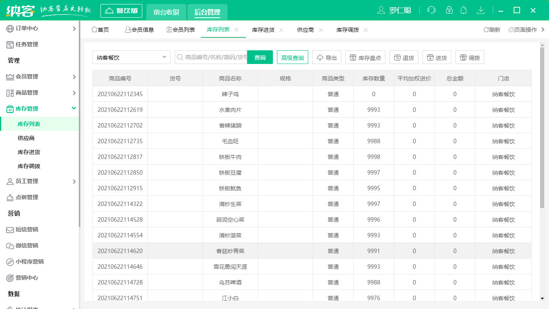Switch to the 会员列表 tab

(x=180, y=29)
